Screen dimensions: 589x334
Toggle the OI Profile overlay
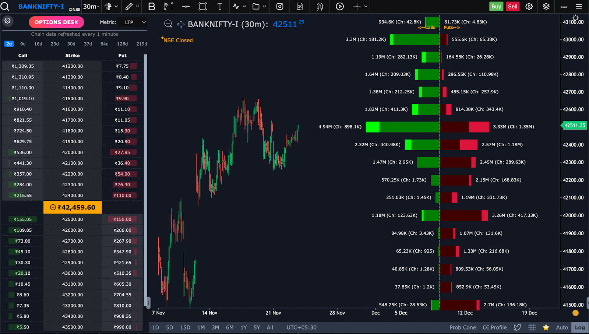click(495, 327)
